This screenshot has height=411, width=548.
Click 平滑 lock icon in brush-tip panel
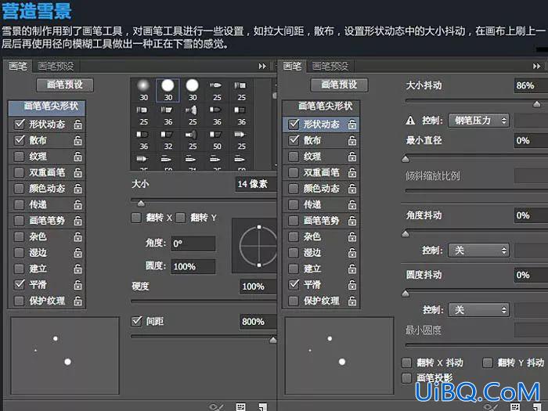(78, 285)
